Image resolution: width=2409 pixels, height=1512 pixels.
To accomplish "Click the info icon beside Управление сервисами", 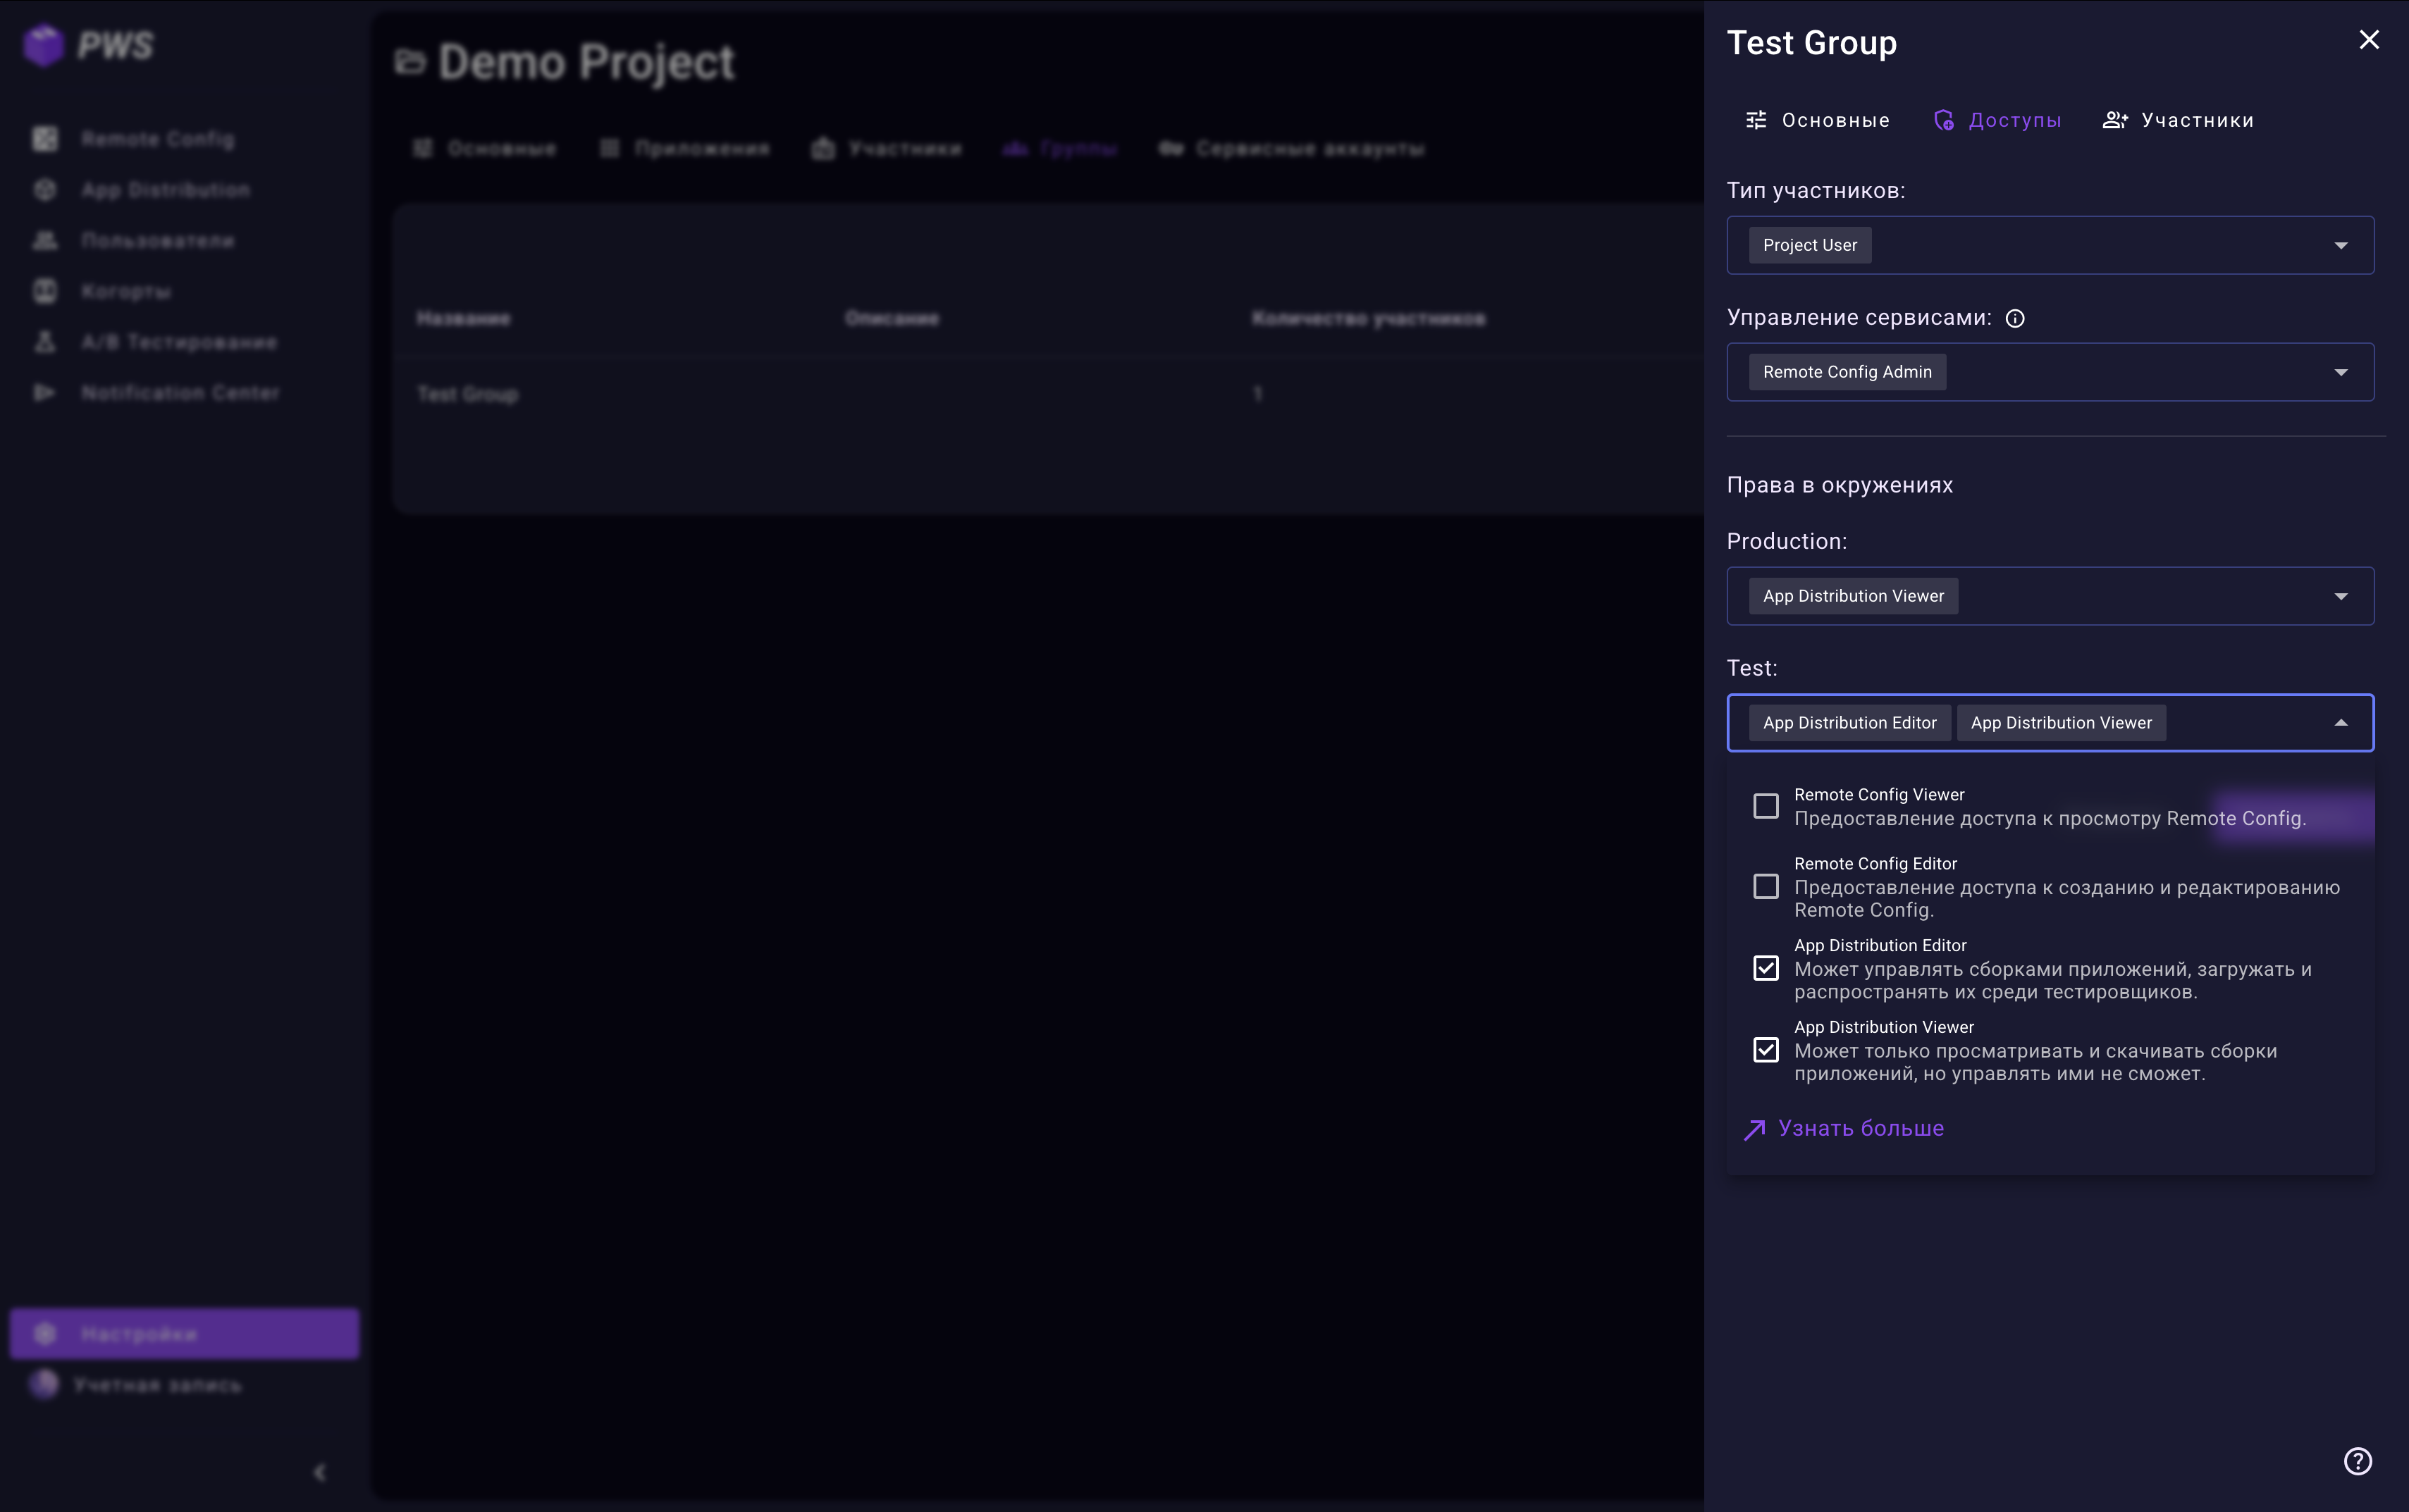I will tap(2015, 318).
